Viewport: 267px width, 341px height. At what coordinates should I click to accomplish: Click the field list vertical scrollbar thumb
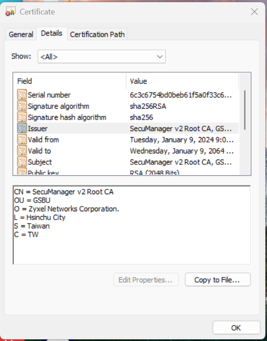(245, 110)
